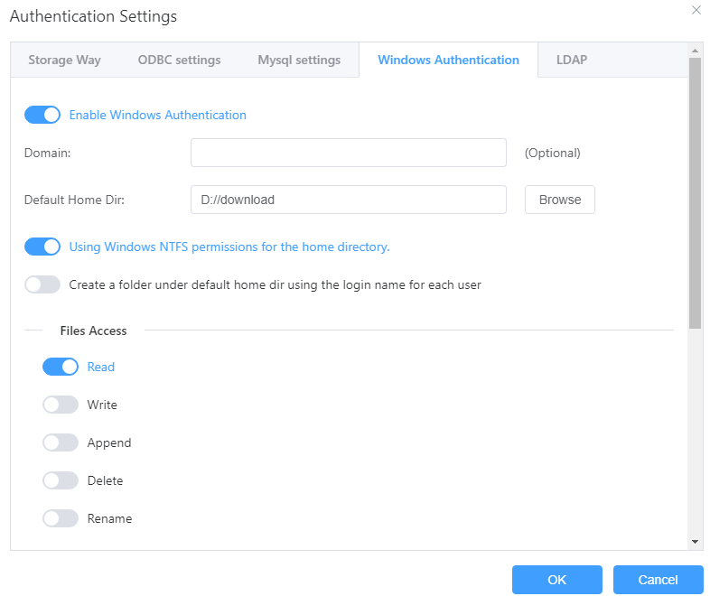Click into the Domain input field

click(x=348, y=153)
